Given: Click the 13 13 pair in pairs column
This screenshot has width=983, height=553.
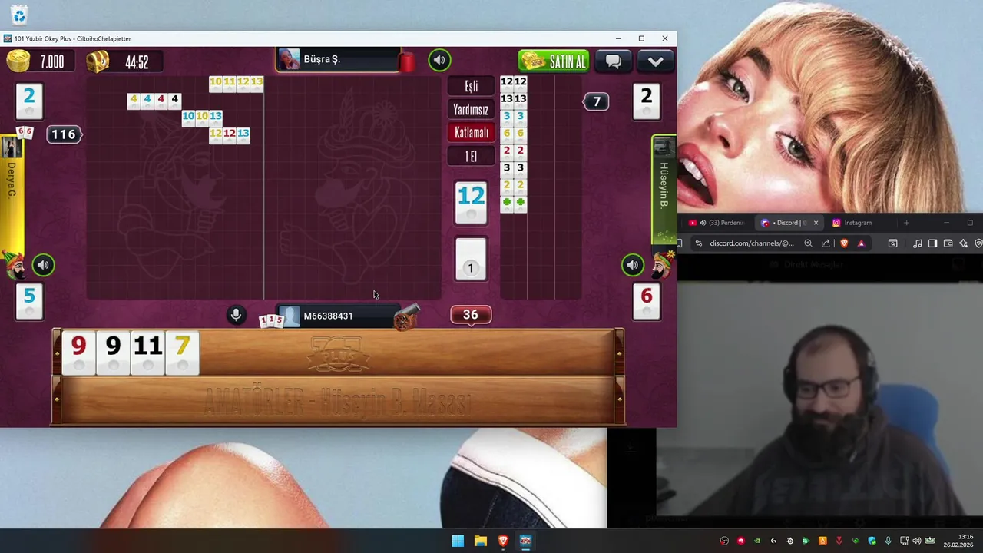Looking at the screenshot, I should coord(514,100).
